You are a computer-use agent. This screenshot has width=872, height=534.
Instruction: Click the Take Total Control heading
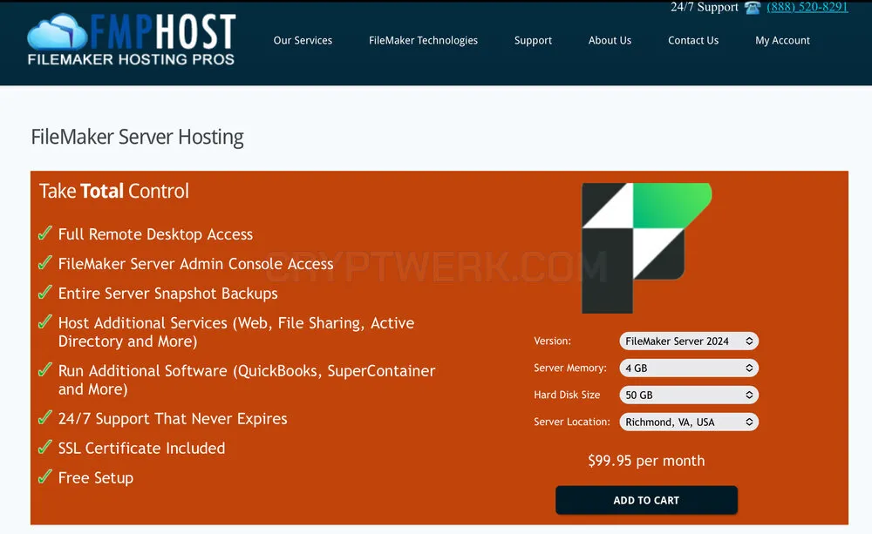pos(114,191)
